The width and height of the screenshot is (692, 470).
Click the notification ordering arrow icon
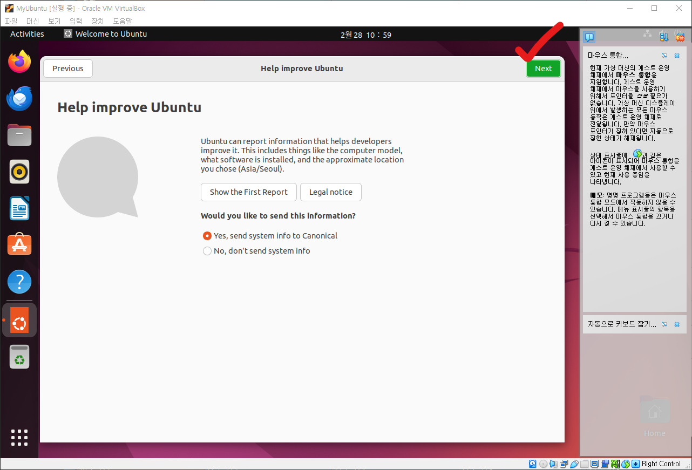[664, 37]
